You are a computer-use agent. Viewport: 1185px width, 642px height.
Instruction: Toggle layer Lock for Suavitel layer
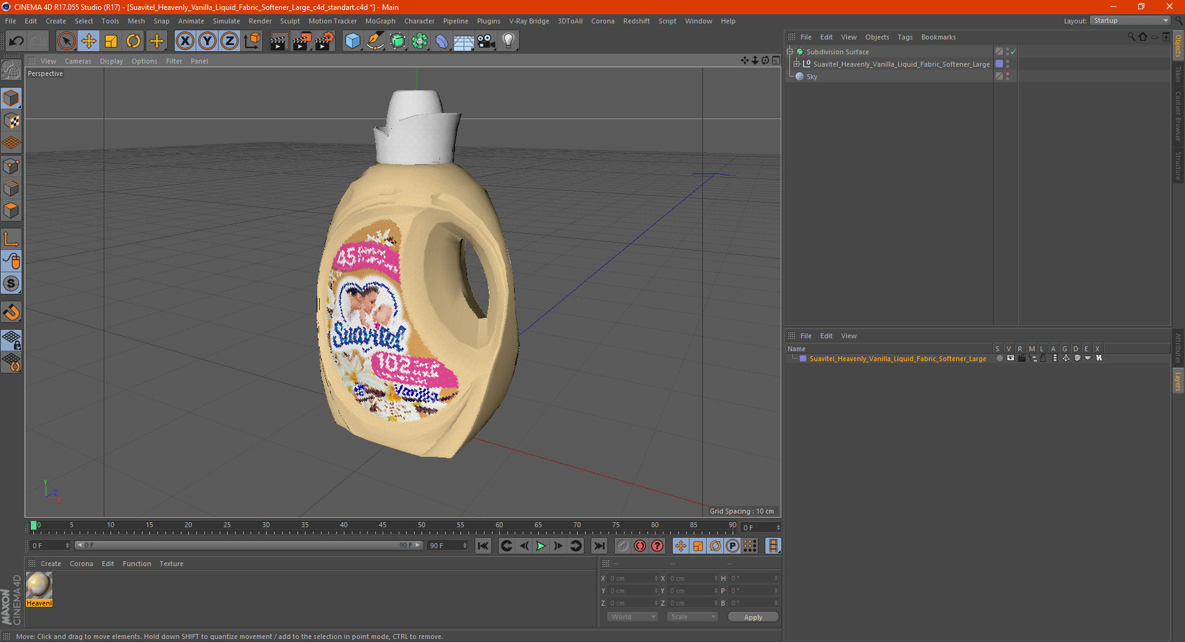(x=1043, y=358)
